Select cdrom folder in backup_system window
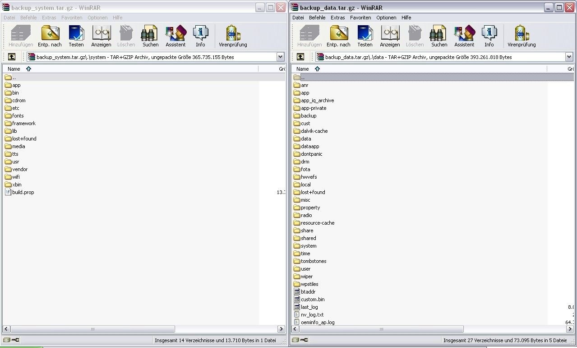Viewport: 577px width, 348px height. tap(15, 100)
